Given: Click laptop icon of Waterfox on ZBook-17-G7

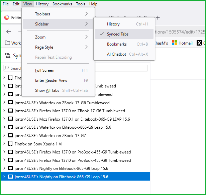Looking at the screenshot, I should click(x=10, y=135).
